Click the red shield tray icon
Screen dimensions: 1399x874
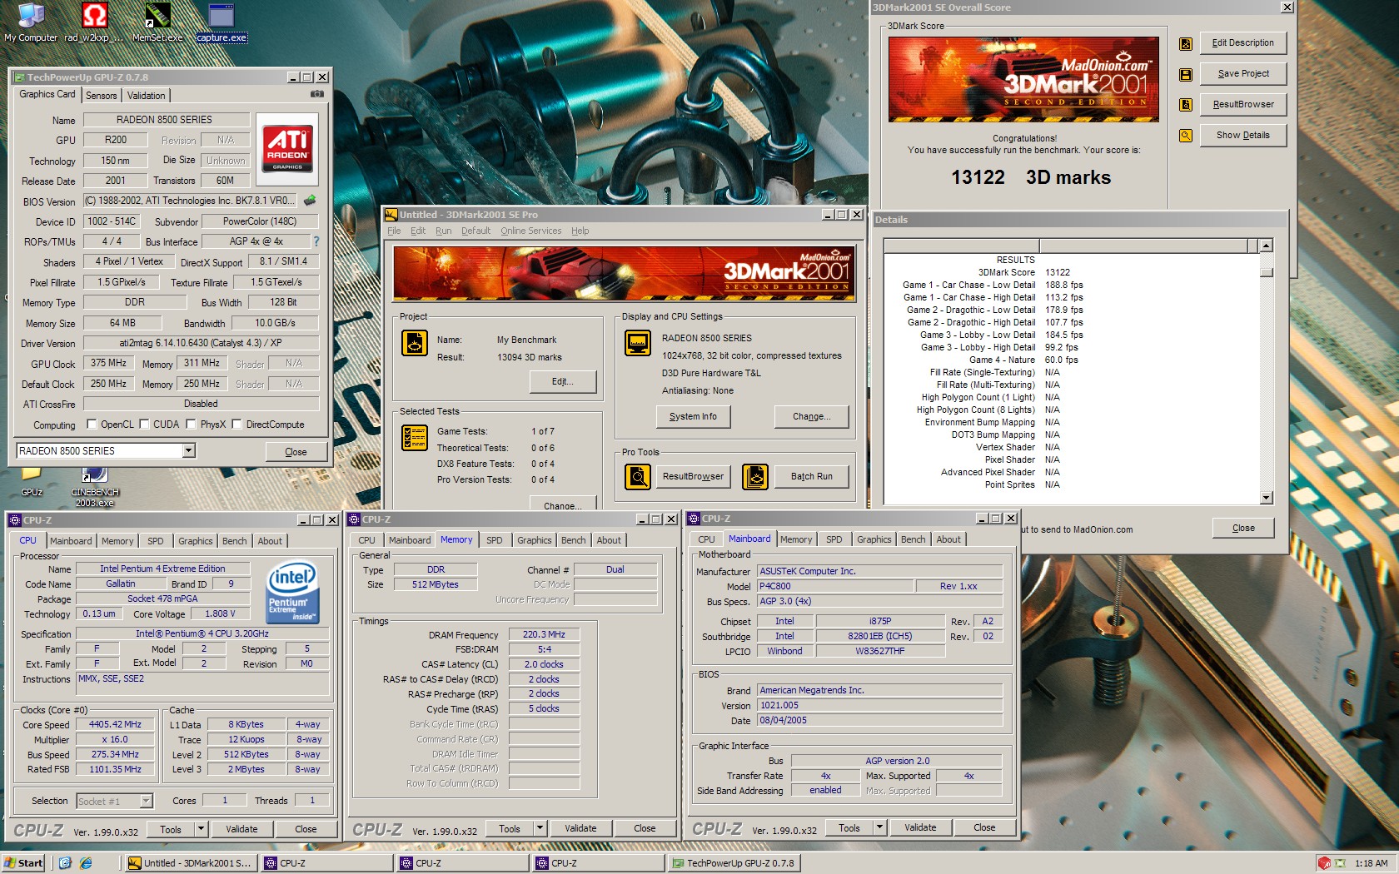pos(1324,863)
